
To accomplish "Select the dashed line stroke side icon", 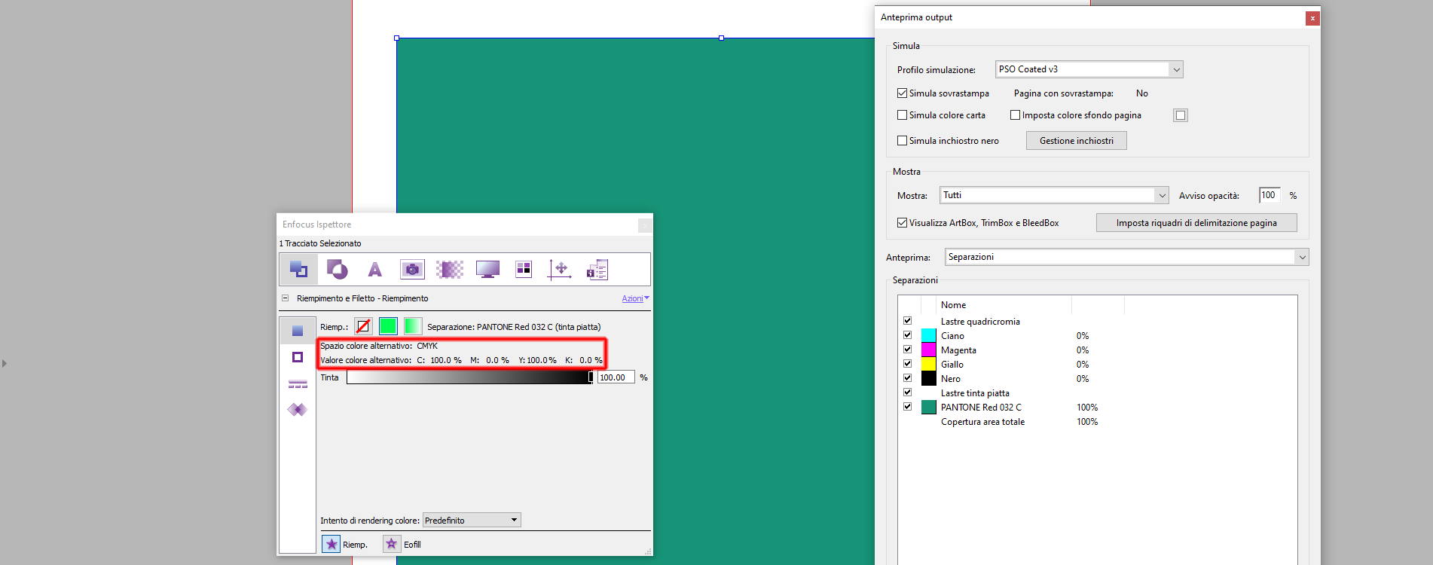I will click(298, 384).
